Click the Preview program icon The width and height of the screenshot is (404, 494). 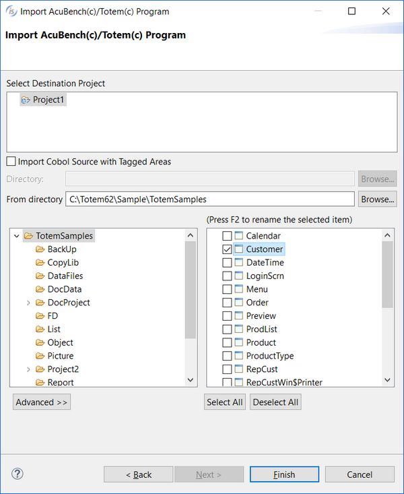pyautogui.click(x=239, y=315)
